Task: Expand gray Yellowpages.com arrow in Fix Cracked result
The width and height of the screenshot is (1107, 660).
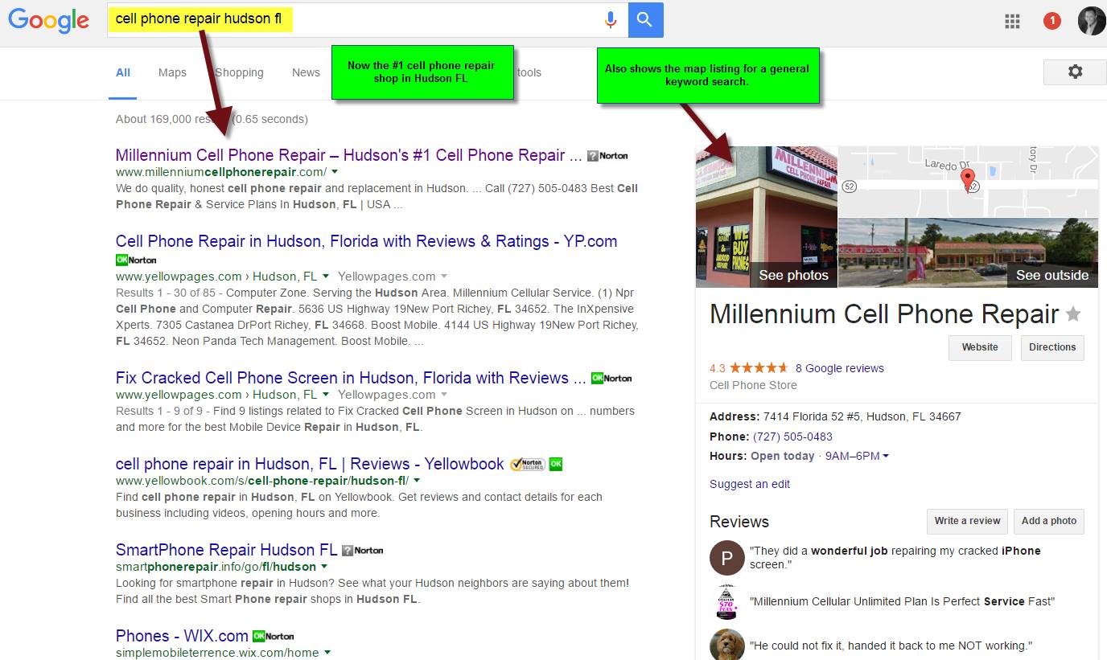Action: click(443, 395)
